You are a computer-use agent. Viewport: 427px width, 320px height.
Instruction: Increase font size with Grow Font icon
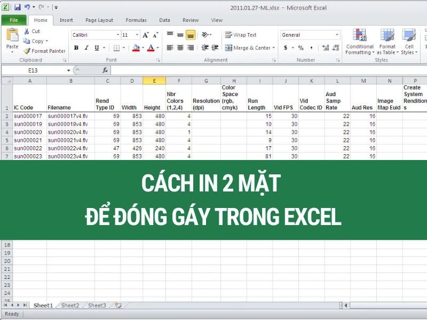coord(146,35)
